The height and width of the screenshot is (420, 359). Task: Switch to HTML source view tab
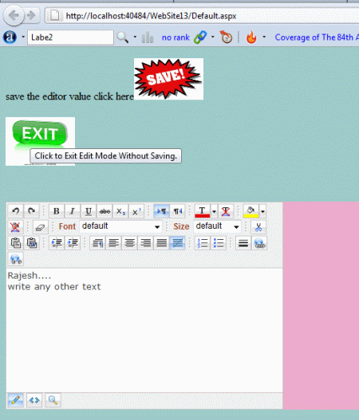tap(34, 400)
